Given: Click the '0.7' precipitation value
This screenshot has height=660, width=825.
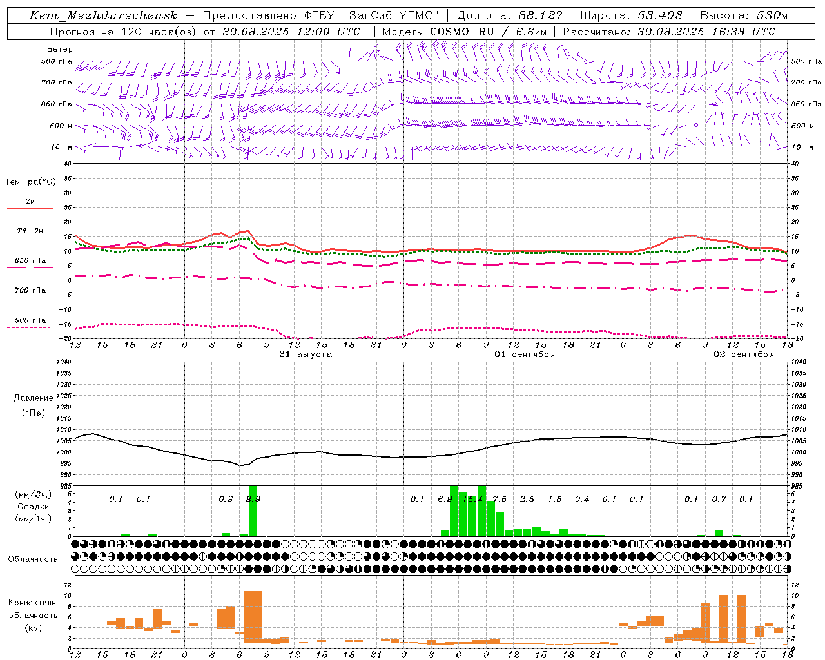Looking at the screenshot, I should click(719, 500).
